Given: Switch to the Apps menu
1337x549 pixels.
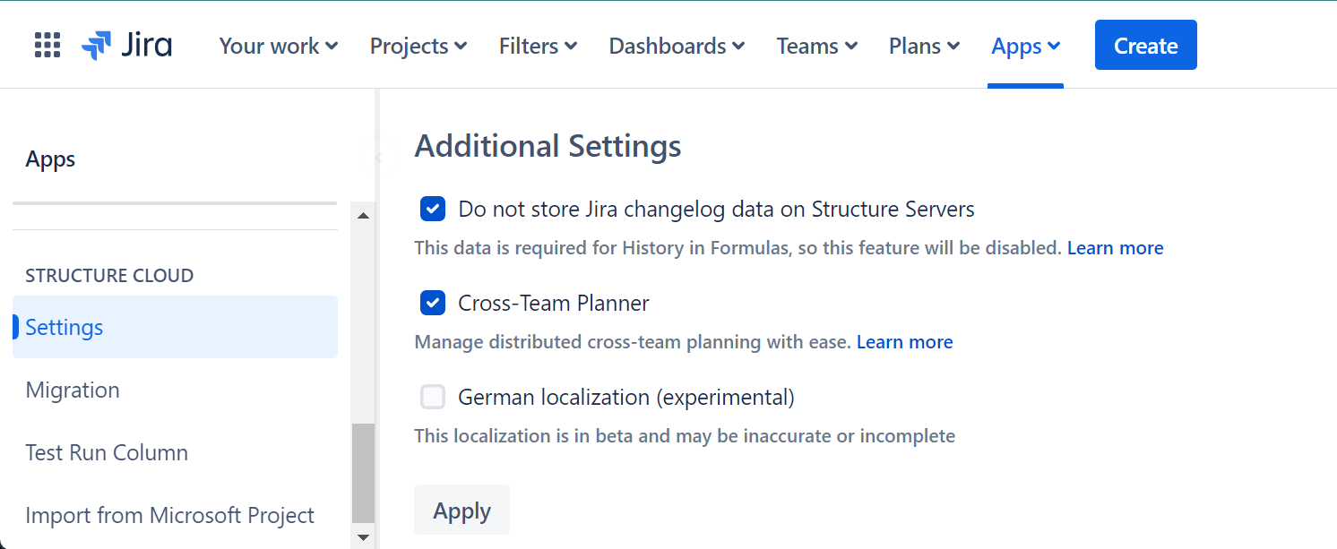Looking at the screenshot, I should pos(1024,46).
